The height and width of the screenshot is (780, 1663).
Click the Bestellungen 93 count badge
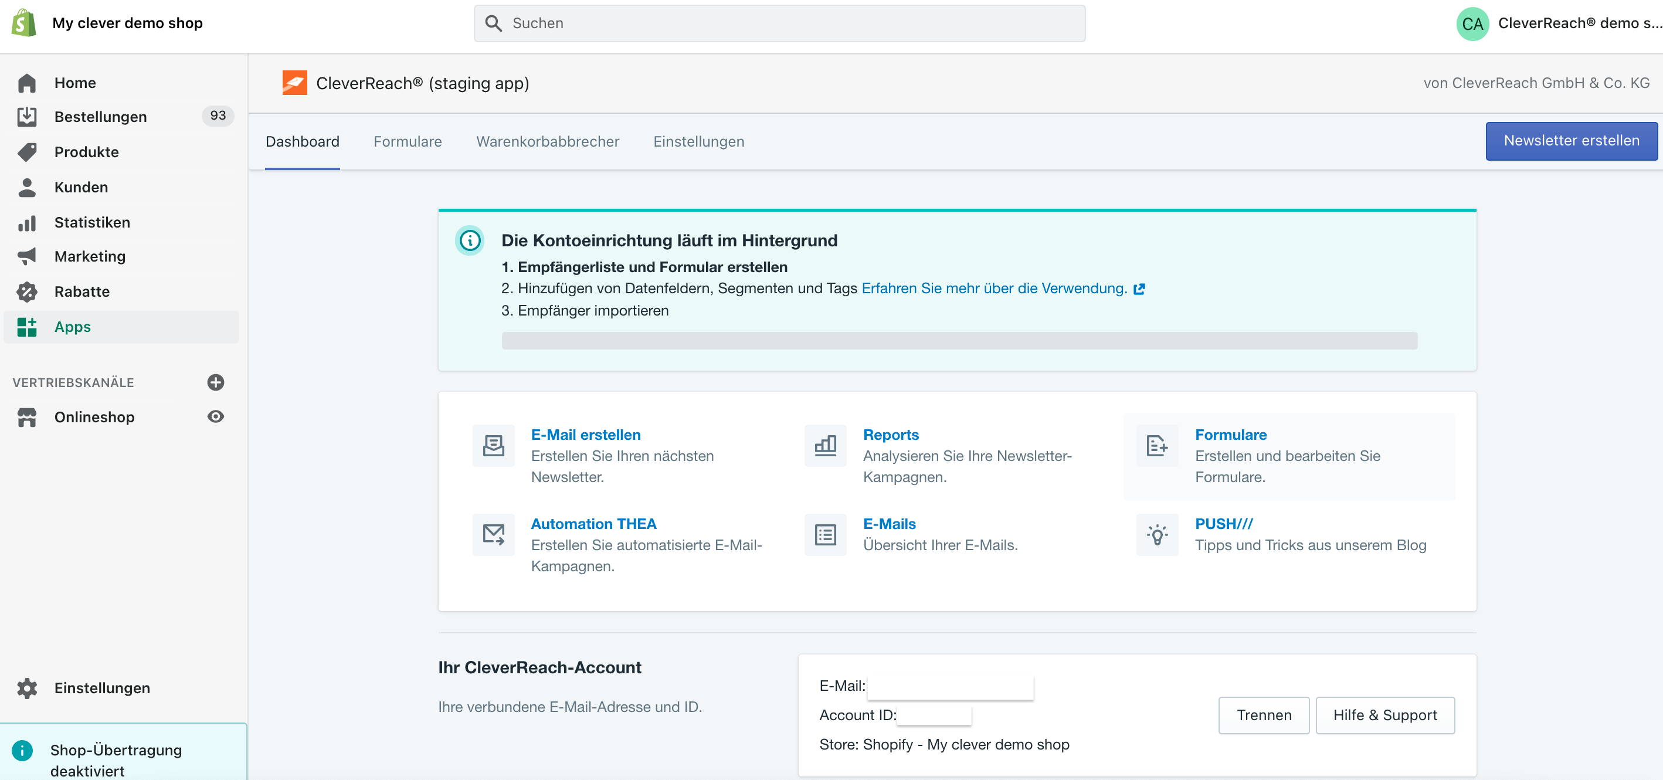218,116
